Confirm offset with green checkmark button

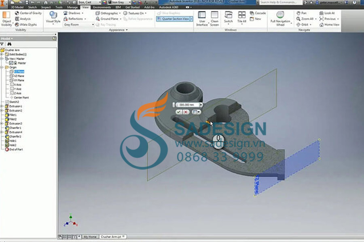coord(179,112)
